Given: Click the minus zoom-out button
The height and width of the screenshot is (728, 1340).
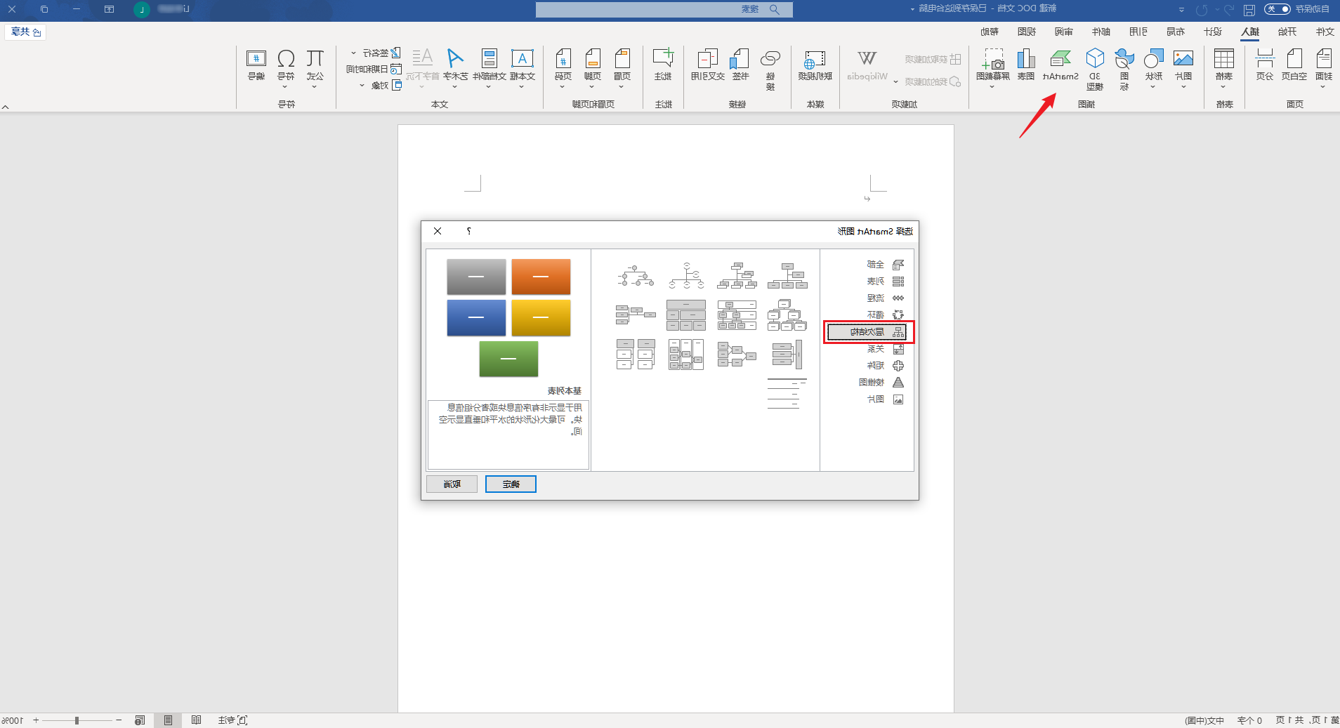Looking at the screenshot, I should (x=119, y=720).
